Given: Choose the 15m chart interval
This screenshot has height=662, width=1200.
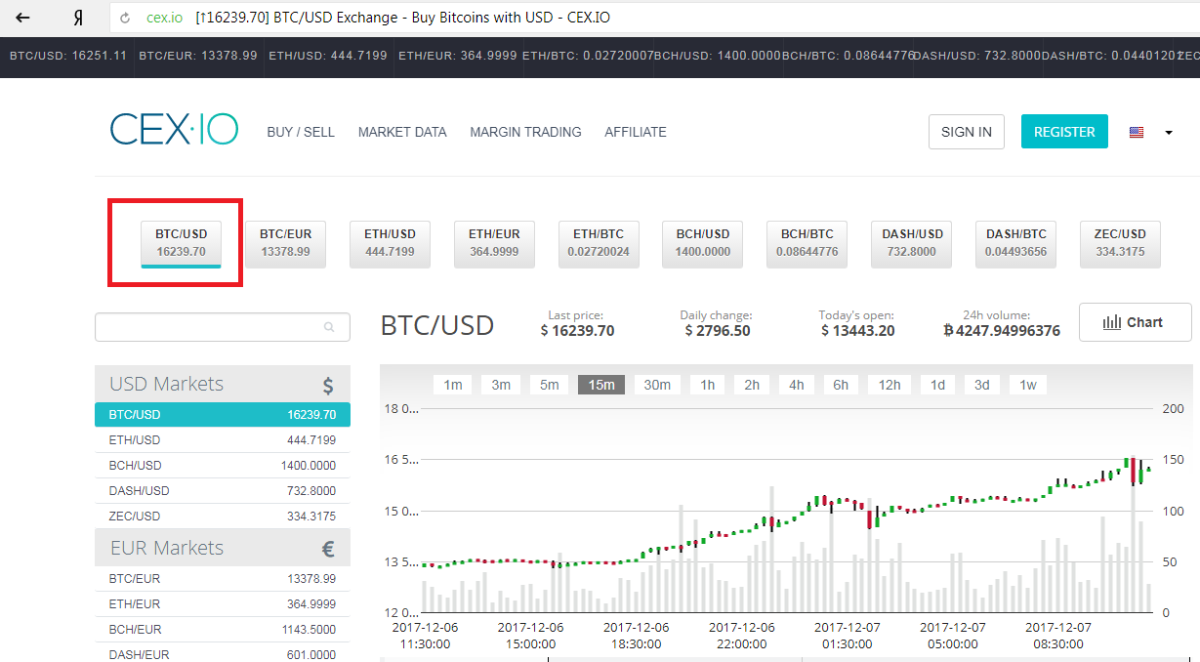Looking at the screenshot, I should (x=601, y=385).
